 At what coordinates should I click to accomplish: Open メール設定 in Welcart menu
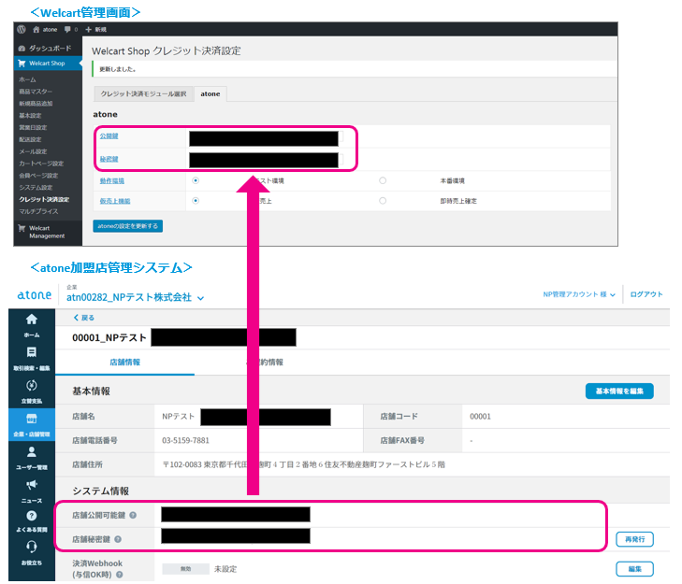click(x=33, y=151)
